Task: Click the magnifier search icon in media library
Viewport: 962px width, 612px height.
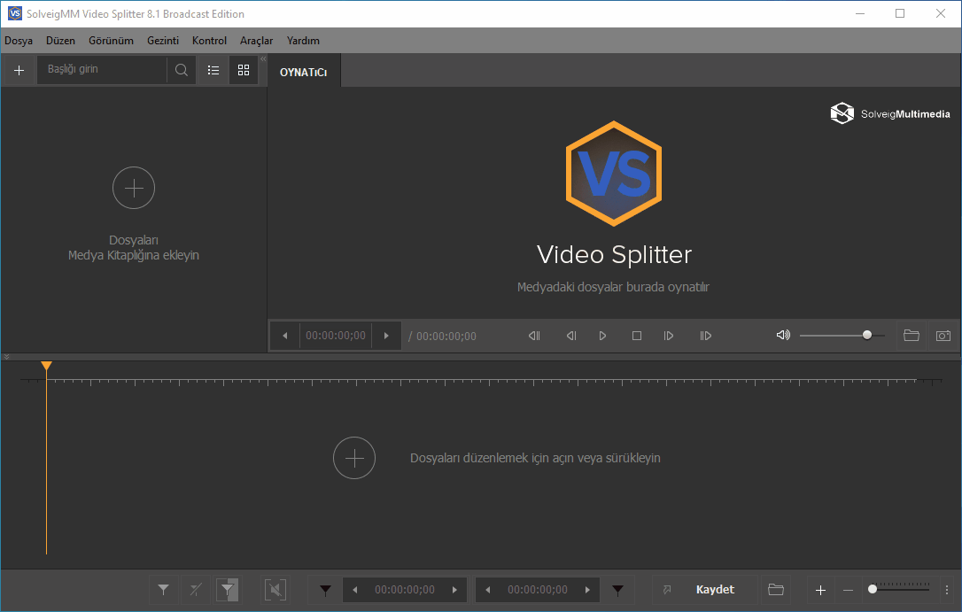Action: 182,70
